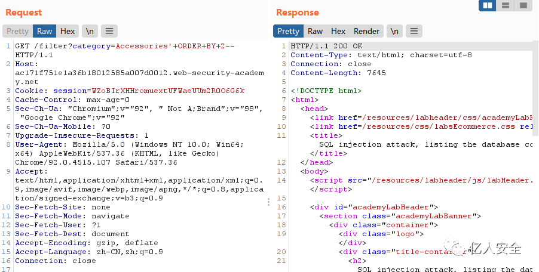539x272 pixels.
Task: Switch Request view to Pretty tab
Action: [x=17, y=31]
